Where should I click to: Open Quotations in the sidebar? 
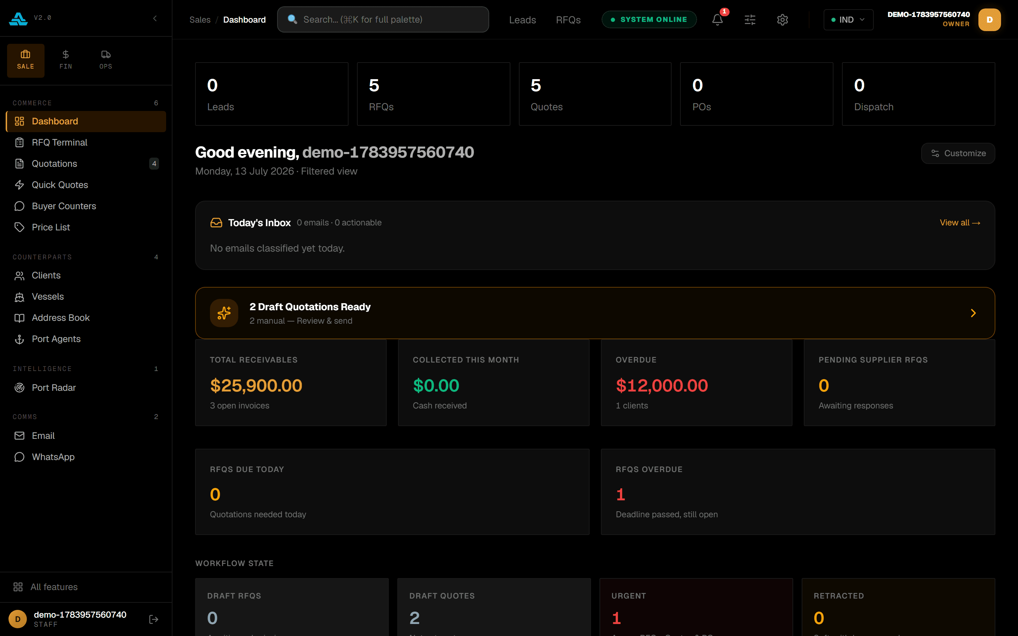click(x=86, y=164)
